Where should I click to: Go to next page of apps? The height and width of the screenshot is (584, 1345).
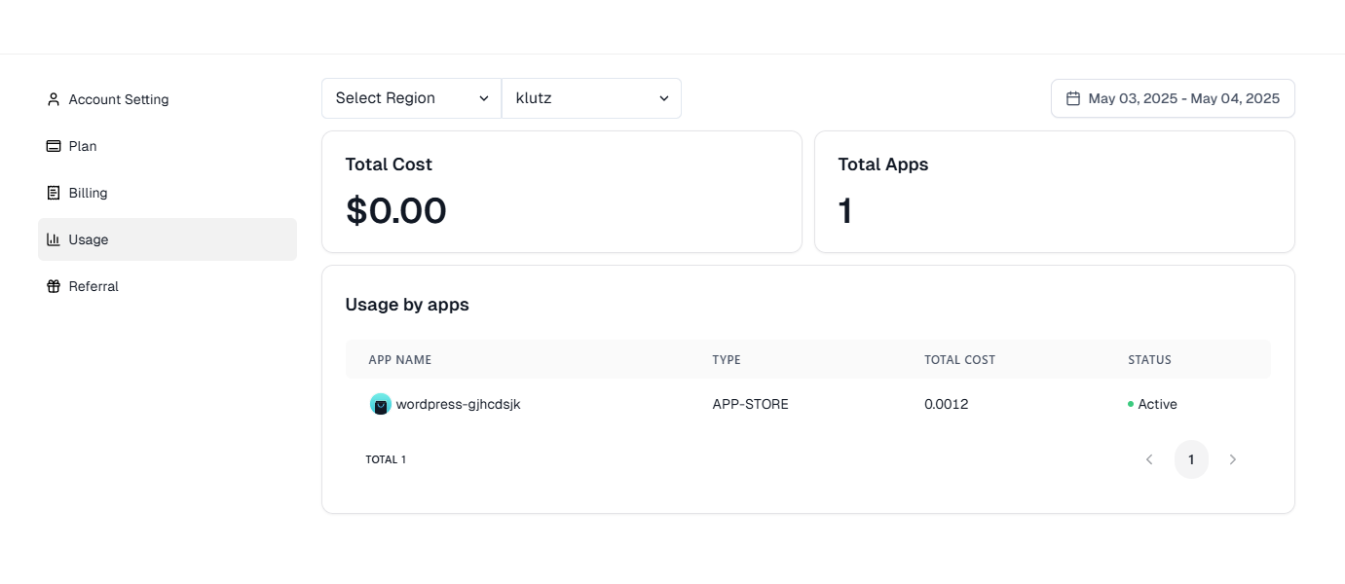pyautogui.click(x=1233, y=459)
